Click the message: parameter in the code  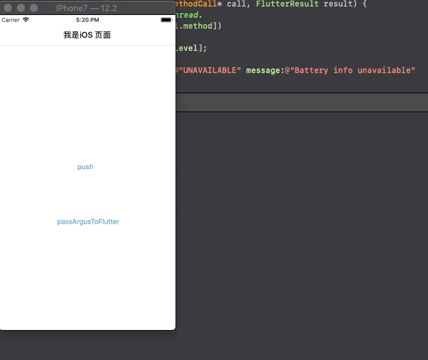[265, 70]
